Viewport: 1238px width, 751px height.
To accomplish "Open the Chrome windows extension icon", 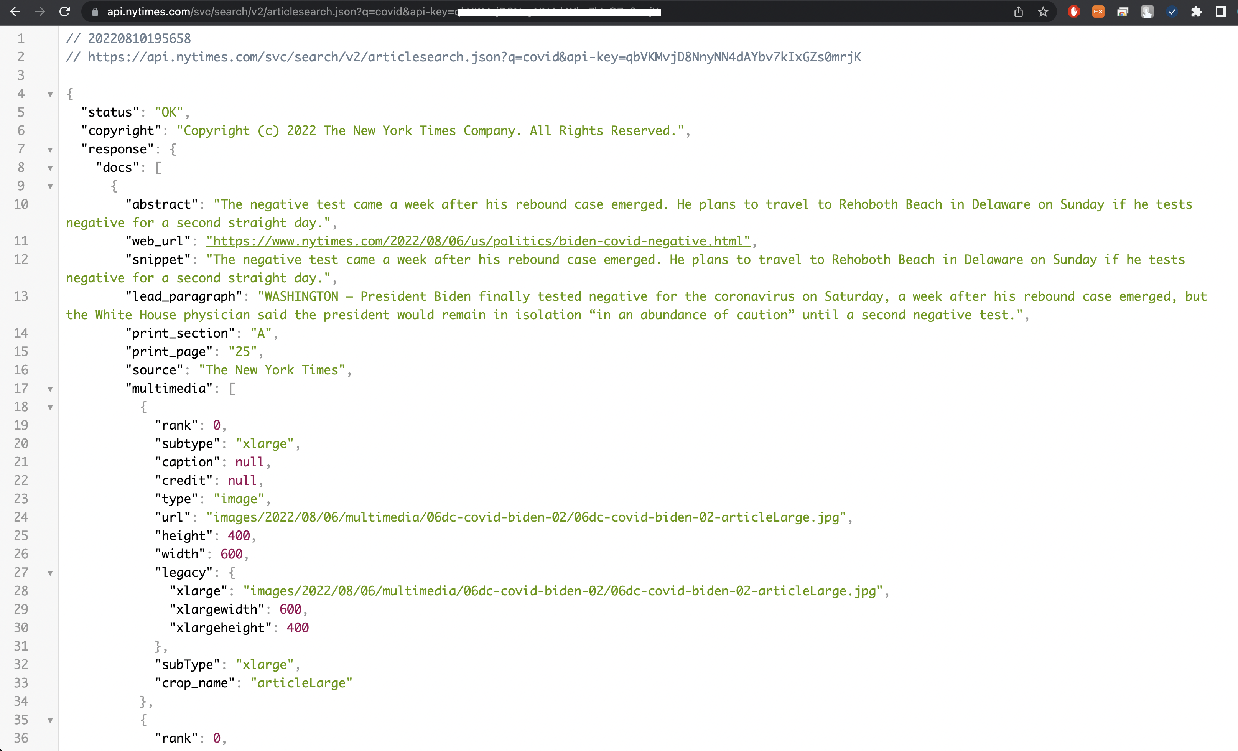I will click(1123, 12).
